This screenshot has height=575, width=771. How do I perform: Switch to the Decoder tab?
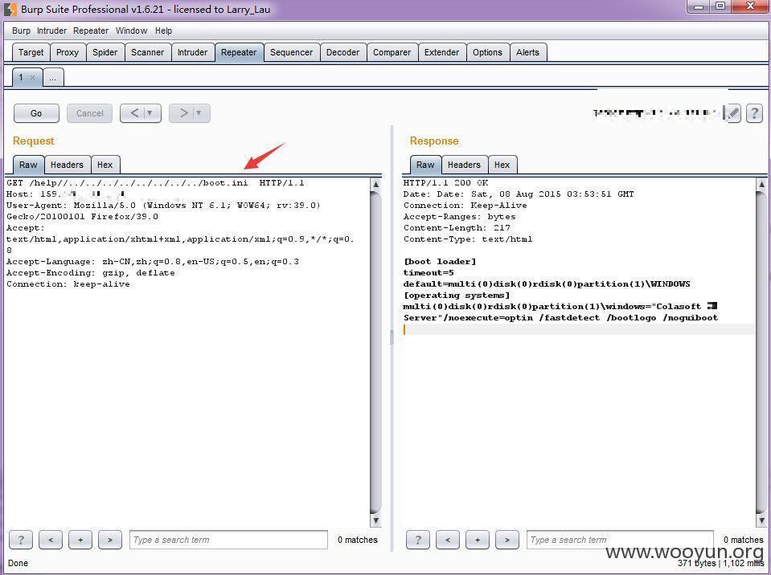[342, 52]
